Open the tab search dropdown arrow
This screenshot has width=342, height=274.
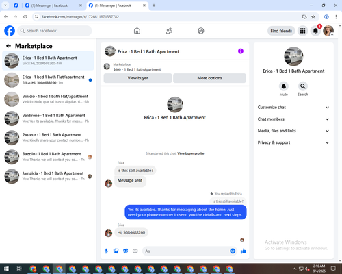[x=5, y=5]
